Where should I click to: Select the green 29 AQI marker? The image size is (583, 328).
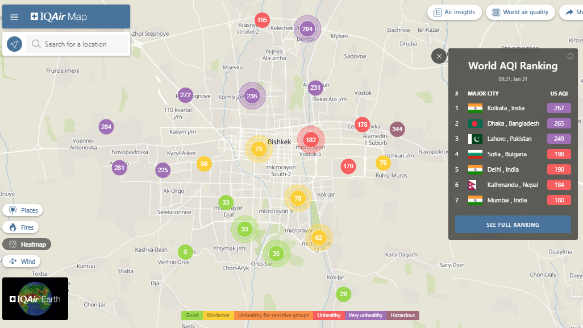click(343, 294)
